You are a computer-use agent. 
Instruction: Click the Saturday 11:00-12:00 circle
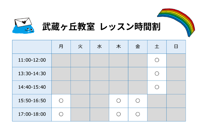click(x=157, y=60)
